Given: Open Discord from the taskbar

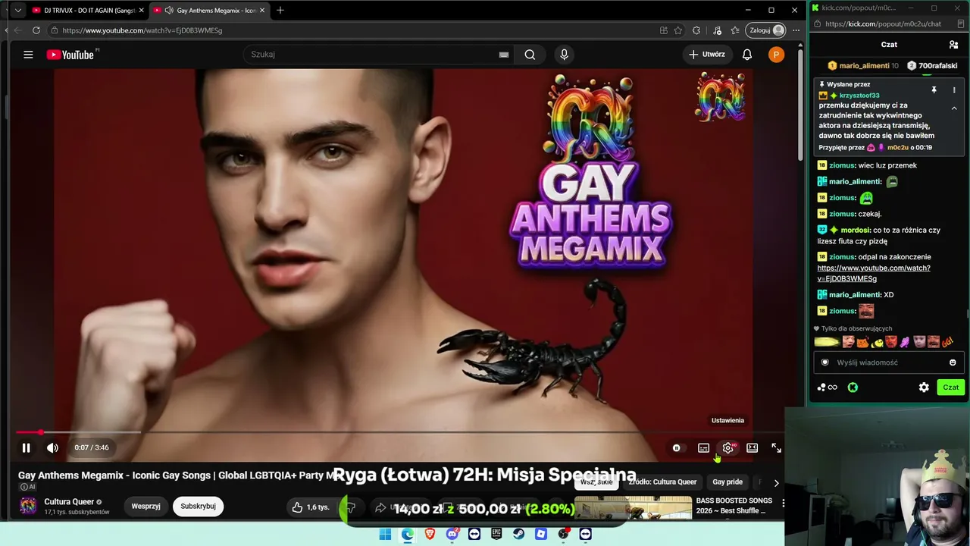Looking at the screenshot, I should point(452,534).
